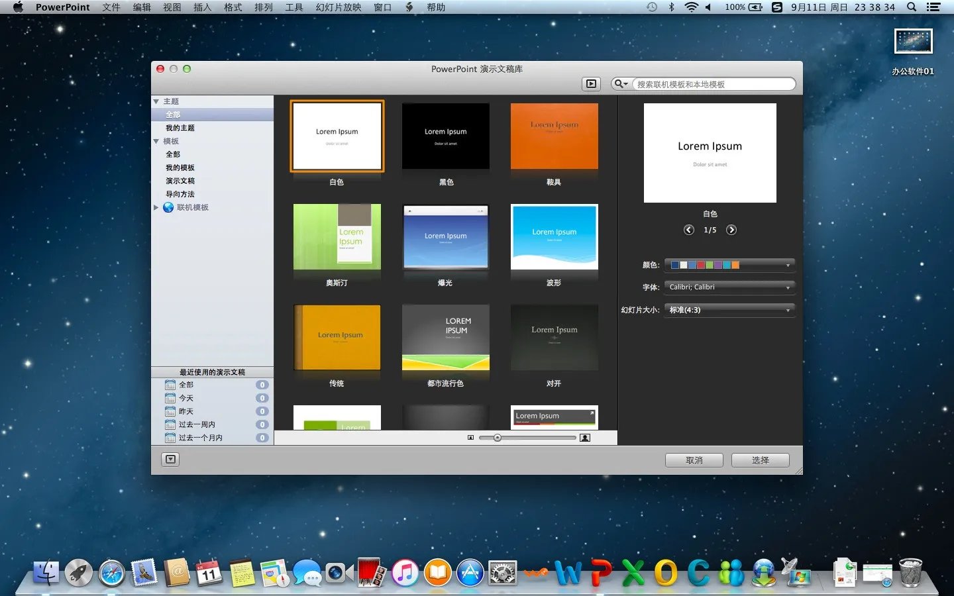This screenshot has width=954, height=596.
Task: Open the 幻灯片大小 标准(4:3) dropdown
Action: pos(729,309)
